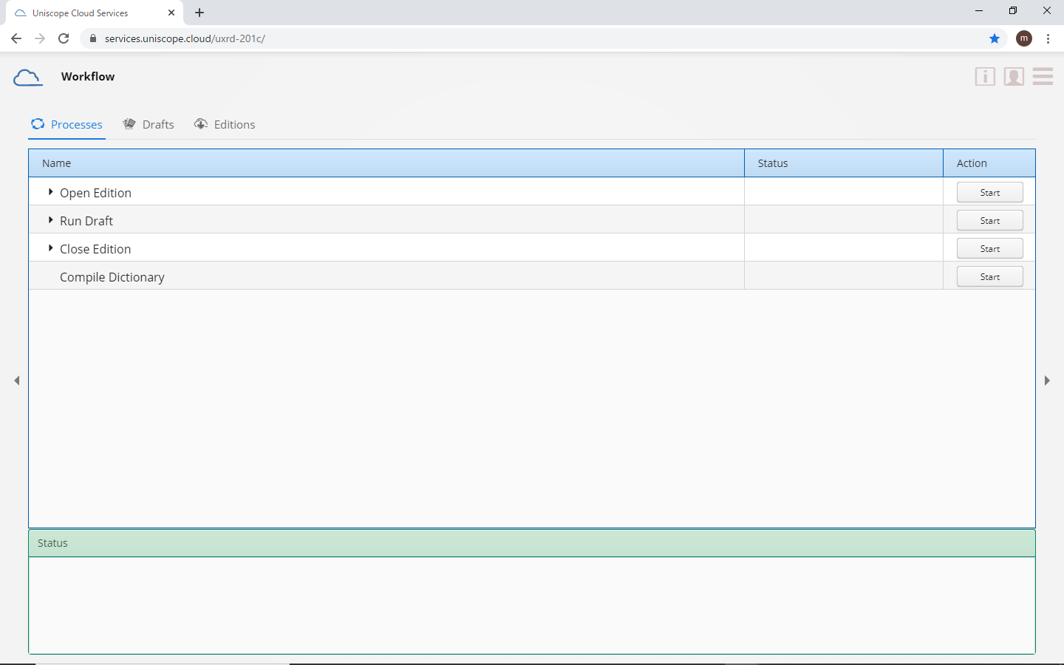The image size is (1064, 665).
Task: Click the right-side panel arrow
Action: 1047,381
